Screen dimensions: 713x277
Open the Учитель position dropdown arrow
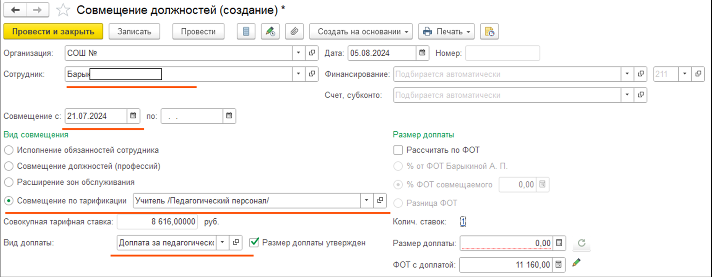pos(366,200)
